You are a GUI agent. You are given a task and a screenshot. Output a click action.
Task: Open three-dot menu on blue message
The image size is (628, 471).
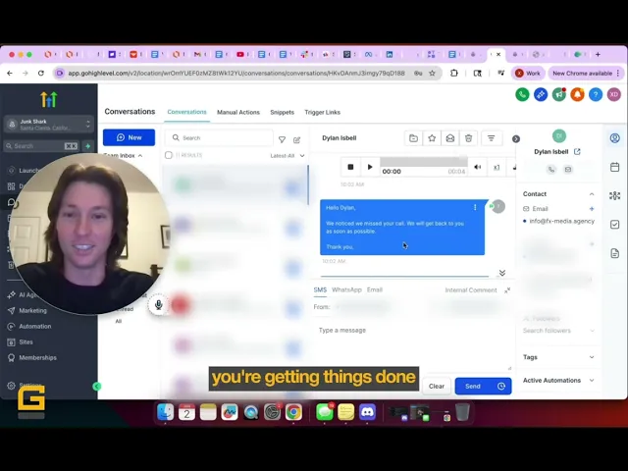point(475,207)
